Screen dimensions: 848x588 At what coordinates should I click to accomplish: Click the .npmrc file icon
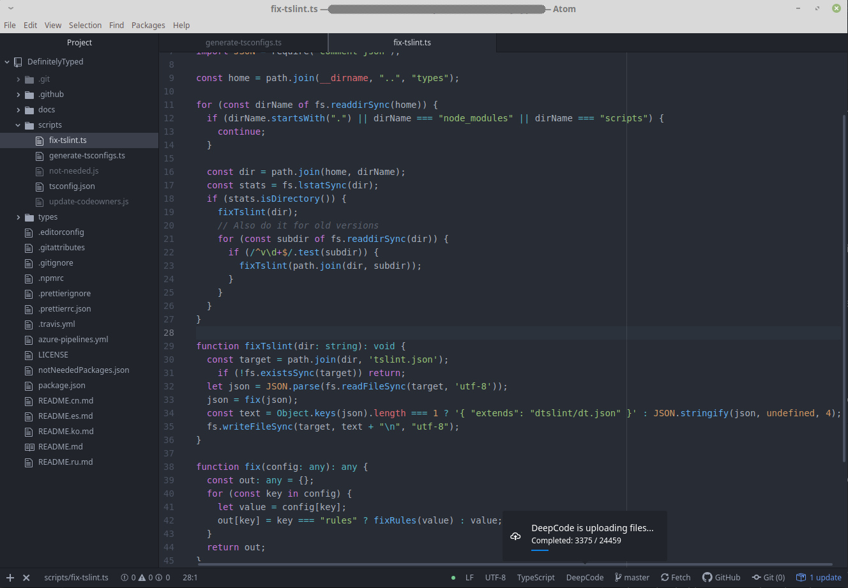(x=29, y=278)
